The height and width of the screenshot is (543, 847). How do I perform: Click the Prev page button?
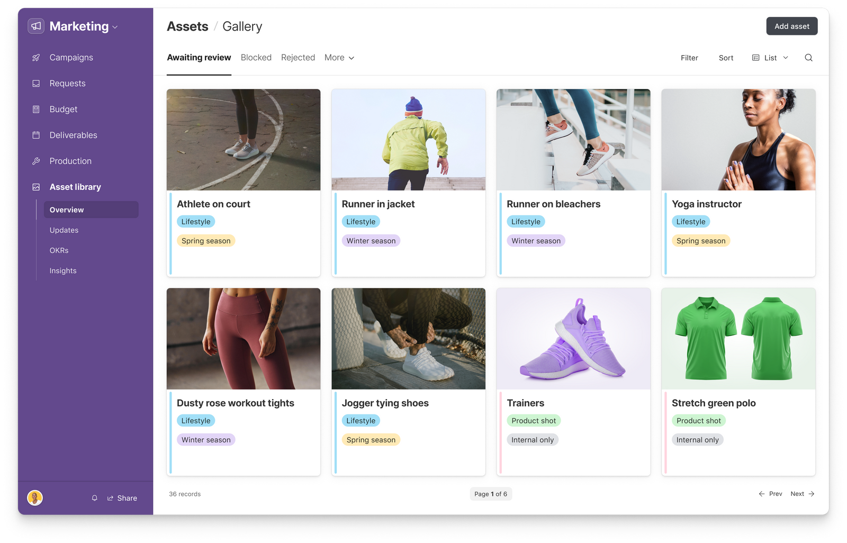(x=770, y=494)
